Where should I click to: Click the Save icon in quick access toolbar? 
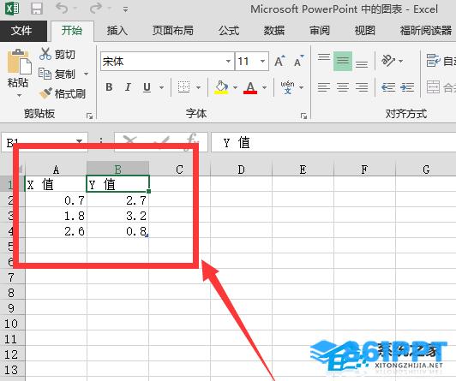pyautogui.click(x=37, y=9)
